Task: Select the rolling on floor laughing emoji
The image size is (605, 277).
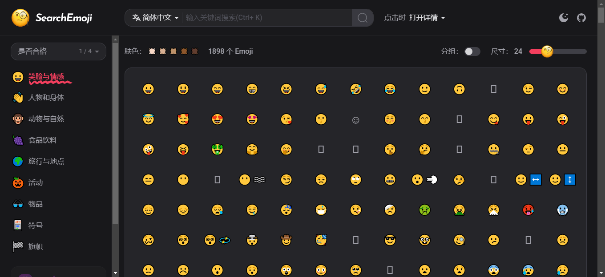Action: [x=355, y=89]
